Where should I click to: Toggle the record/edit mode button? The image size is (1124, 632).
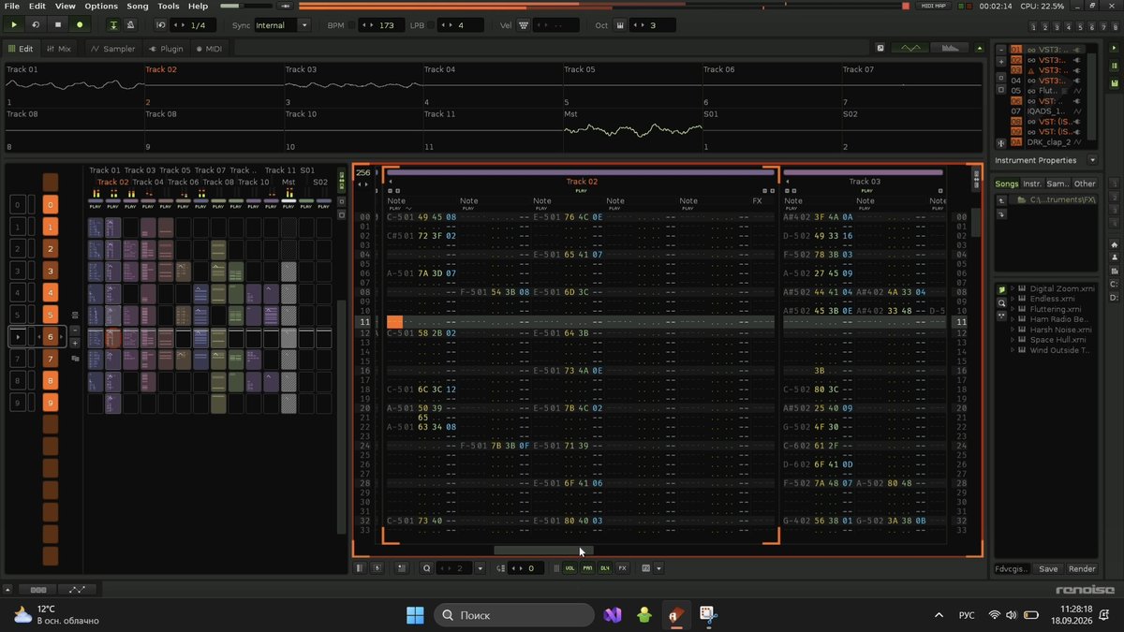click(x=79, y=25)
